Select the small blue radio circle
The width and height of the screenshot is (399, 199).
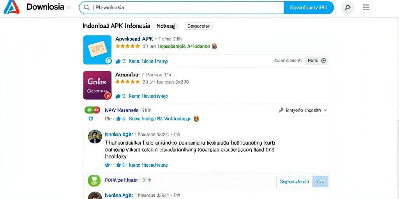point(90,118)
